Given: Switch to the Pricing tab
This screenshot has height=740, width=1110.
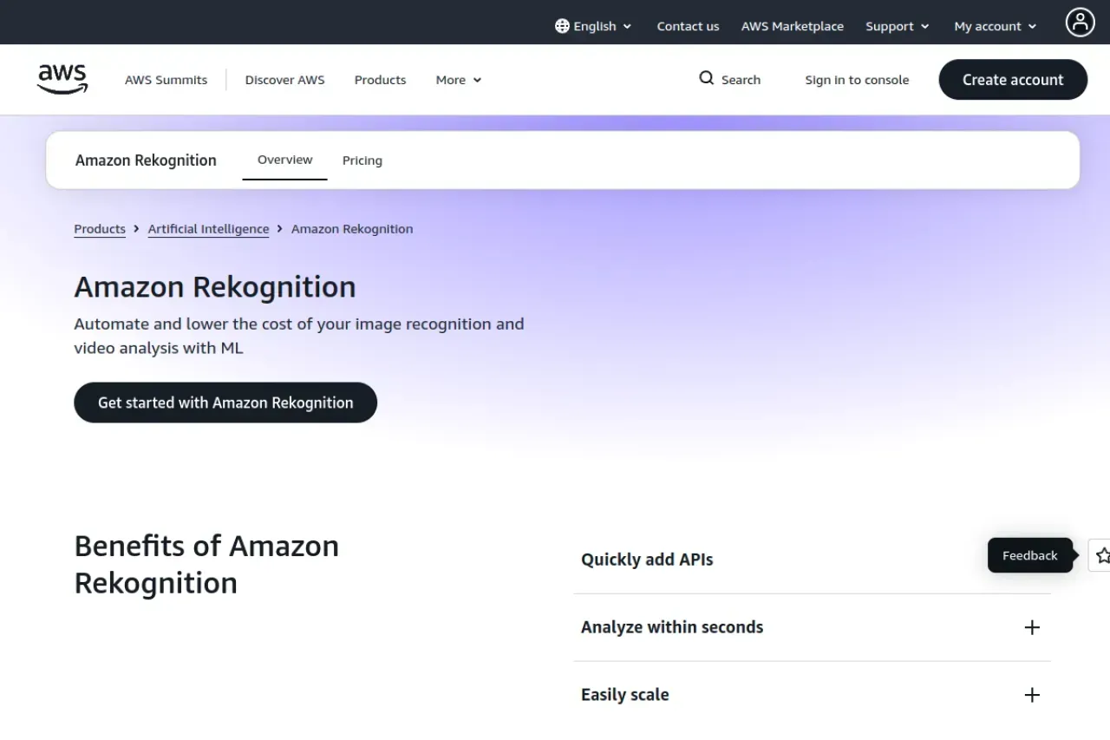Looking at the screenshot, I should point(362,160).
